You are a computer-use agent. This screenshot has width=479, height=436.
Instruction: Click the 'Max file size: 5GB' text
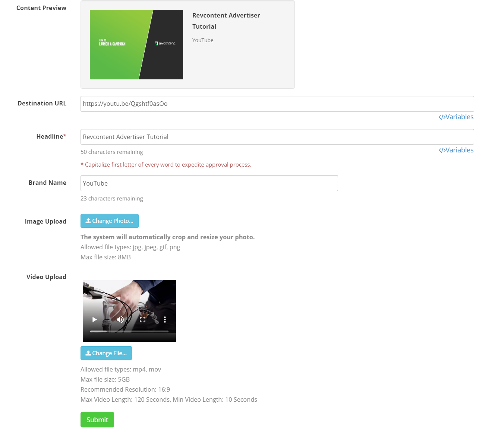[105, 379]
